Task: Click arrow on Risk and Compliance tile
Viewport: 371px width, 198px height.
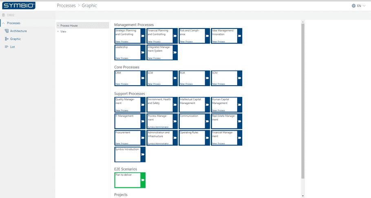Action: coord(207,36)
